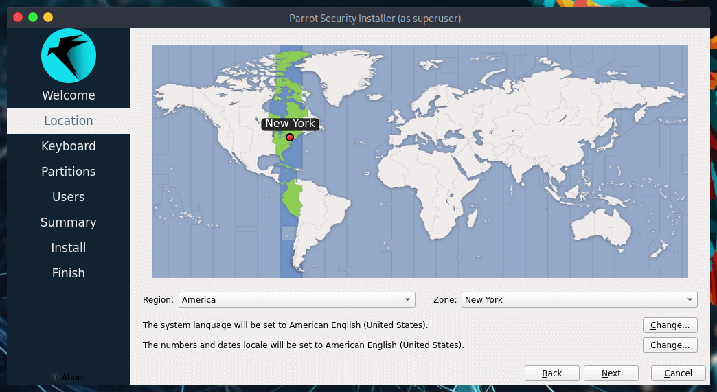Open the Partitions step in sidebar
This screenshot has height=392, width=717.
point(68,172)
